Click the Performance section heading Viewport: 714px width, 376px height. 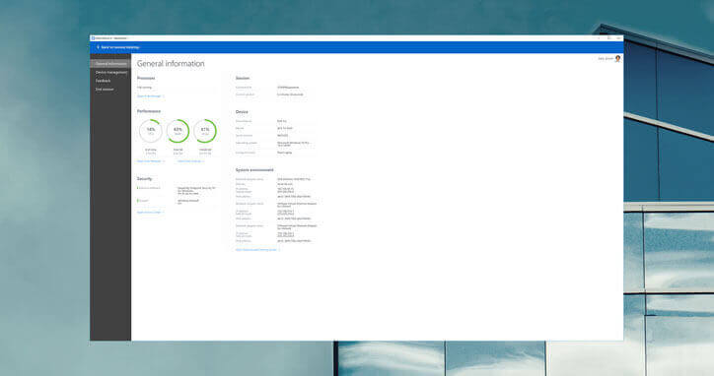149,111
